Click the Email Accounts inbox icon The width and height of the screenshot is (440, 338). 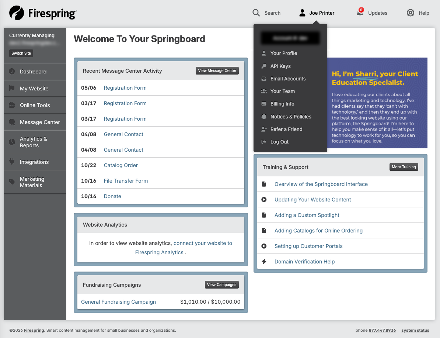264,79
